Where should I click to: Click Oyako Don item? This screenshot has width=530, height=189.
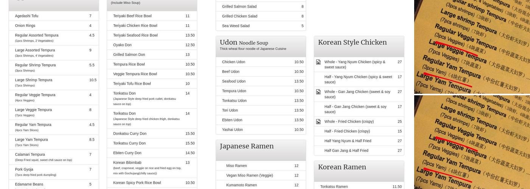pos(152,45)
